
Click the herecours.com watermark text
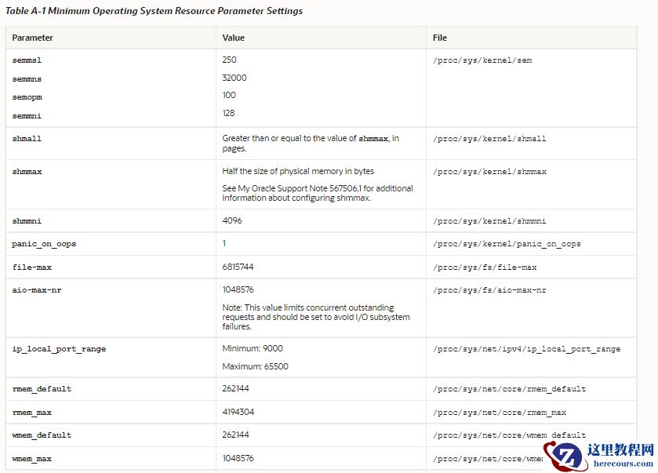coord(623,464)
